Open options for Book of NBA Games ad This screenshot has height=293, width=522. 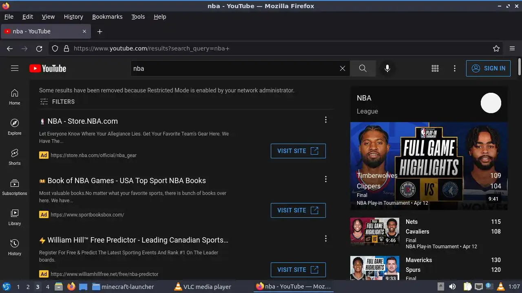325,179
